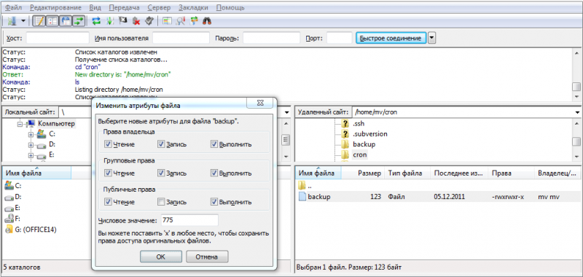The image size is (583, 277).
Task: Toggle remote directory tree icon
Action: [x=65, y=21]
